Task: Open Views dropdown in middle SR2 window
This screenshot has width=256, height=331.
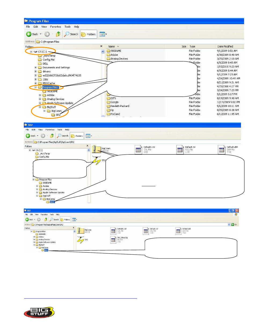Action: click(89, 136)
